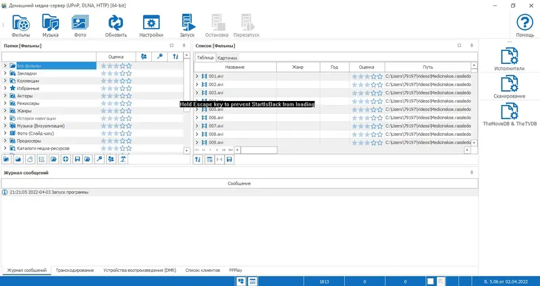
Task: Switch to the Карточки tab
Action: 227,58
